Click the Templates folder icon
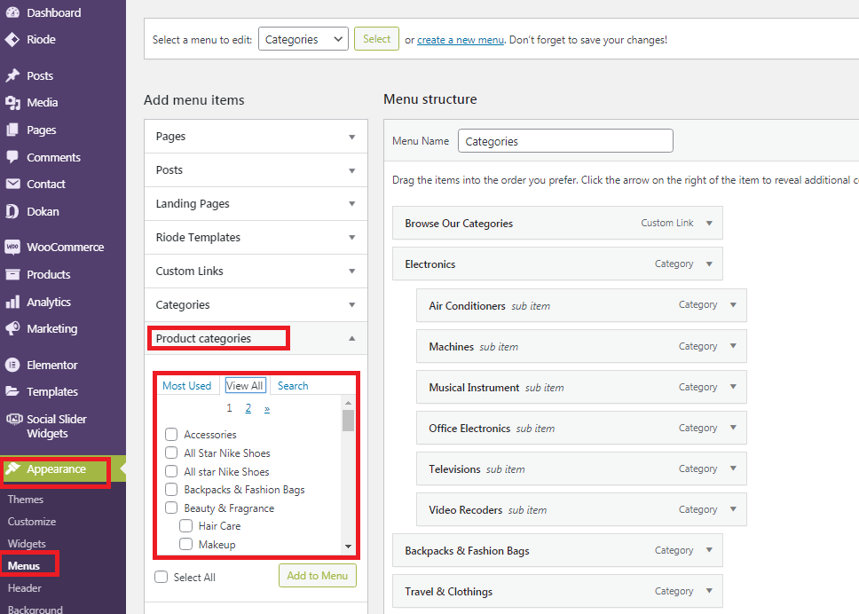 [12, 391]
